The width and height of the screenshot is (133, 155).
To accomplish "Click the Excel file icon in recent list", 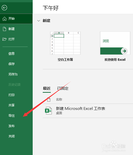I will [x=49, y=111].
